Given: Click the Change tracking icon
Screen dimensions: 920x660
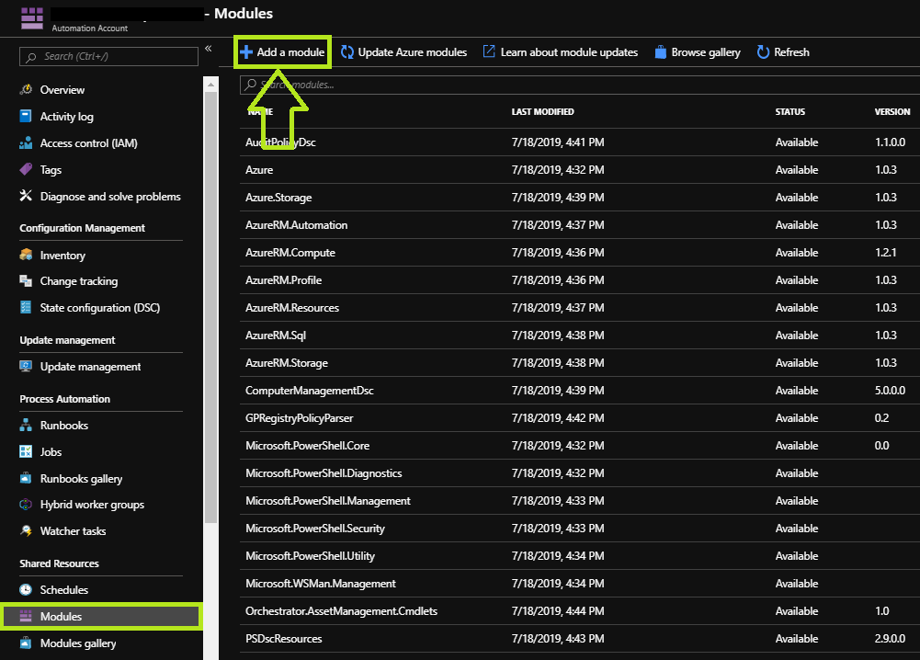Looking at the screenshot, I should [26, 280].
